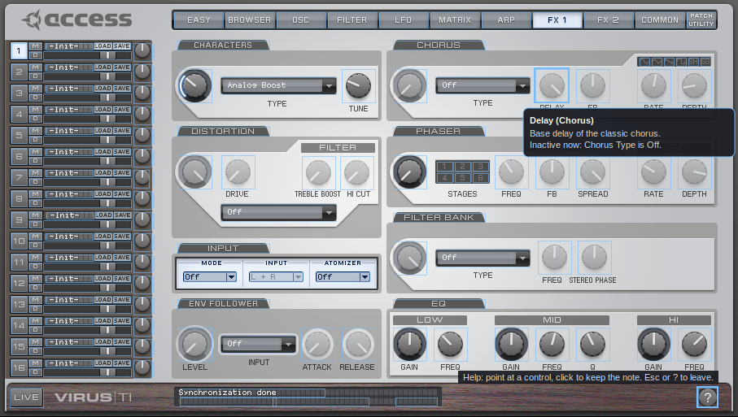Screen dimensions: 738x417
Task: Select the SG waveform for chorus LFO
Action: pos(705,62)
